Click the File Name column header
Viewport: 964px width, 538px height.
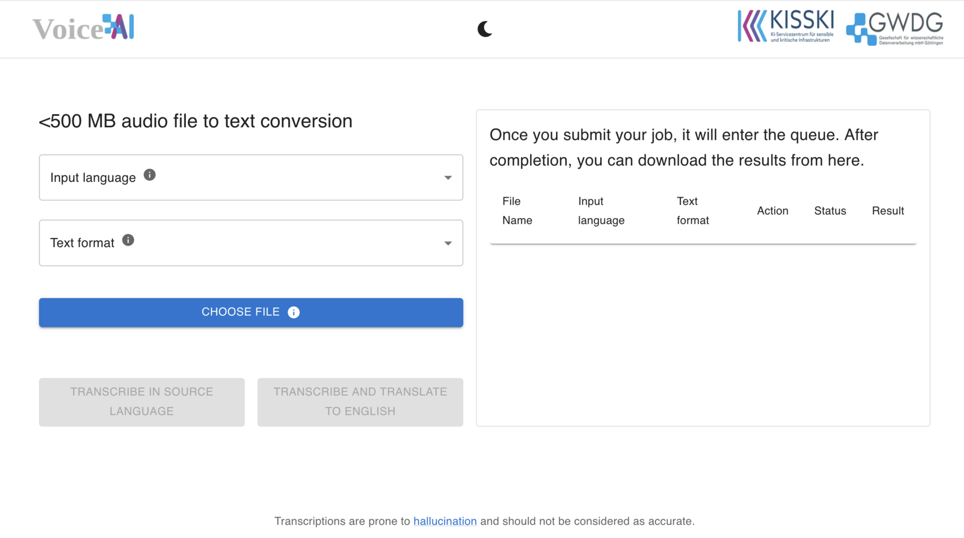(517, 210)
